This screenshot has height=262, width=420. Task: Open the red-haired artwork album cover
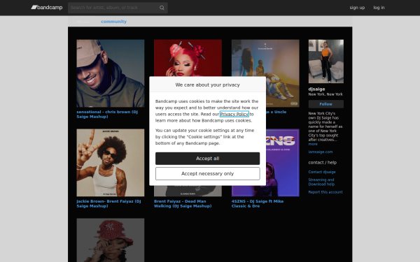188,58
